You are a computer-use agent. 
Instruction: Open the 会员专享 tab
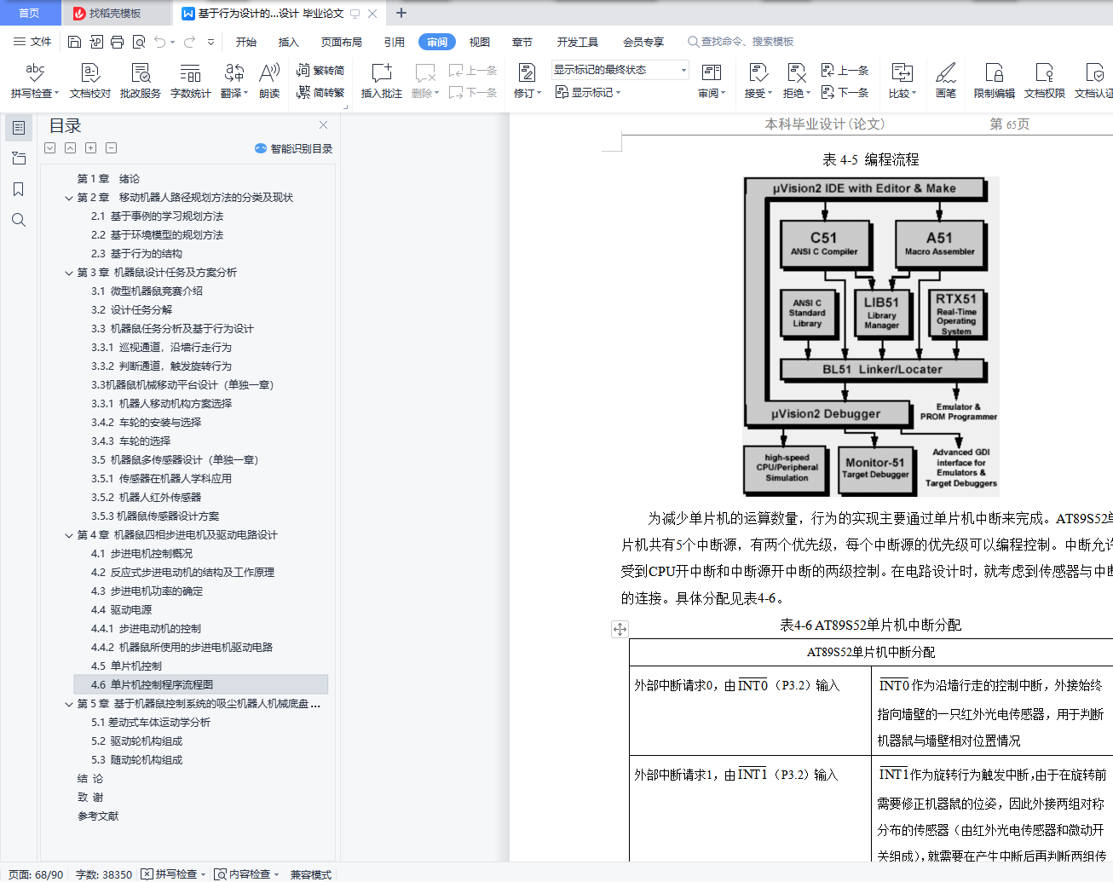pyautogui.click(x=643, y=42)
